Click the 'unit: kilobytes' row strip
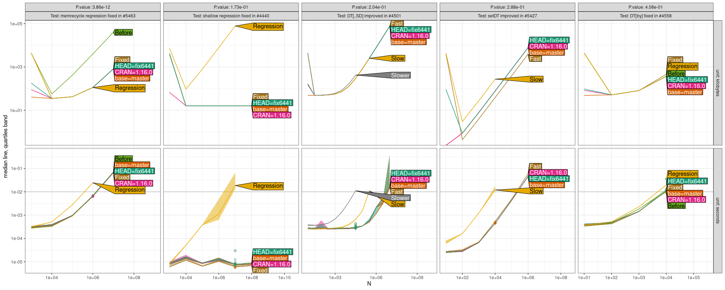725x290 pixels. pyautogui.click(x=717, y=83)
